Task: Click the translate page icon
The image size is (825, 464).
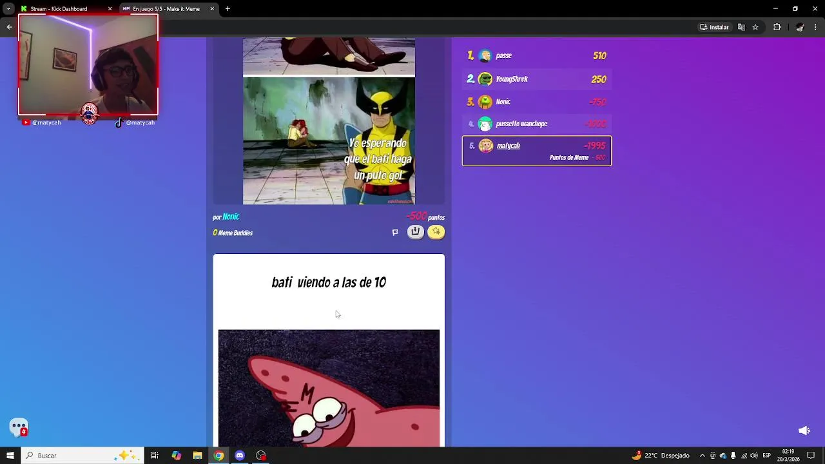Action: (741, 27)
